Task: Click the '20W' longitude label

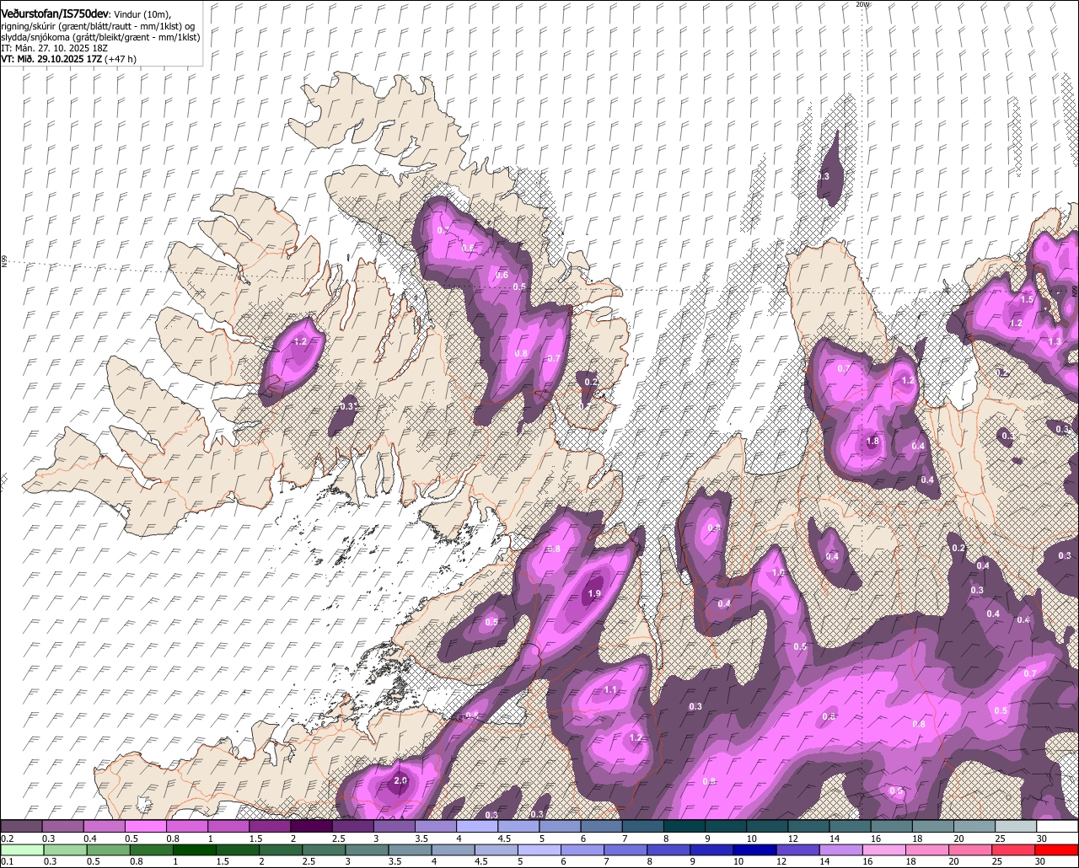Action: pos(862,4)
